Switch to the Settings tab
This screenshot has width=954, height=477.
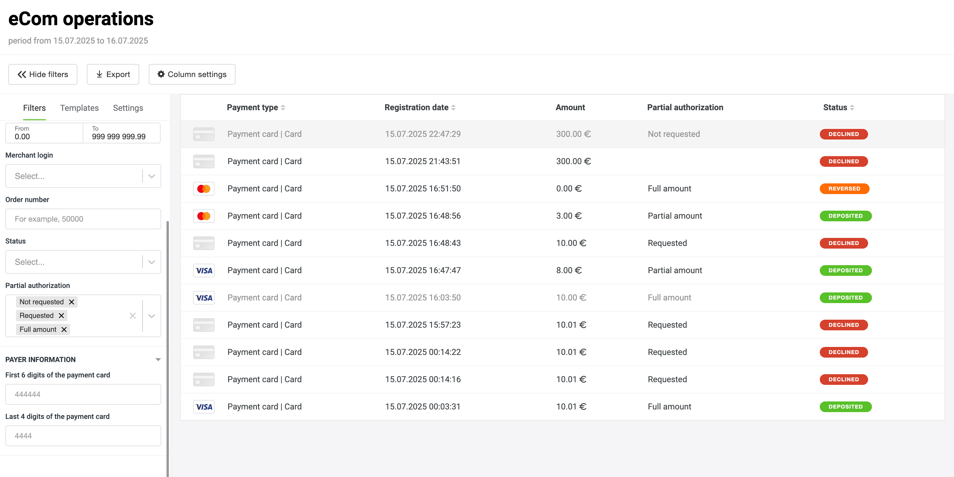click(128, 108)
